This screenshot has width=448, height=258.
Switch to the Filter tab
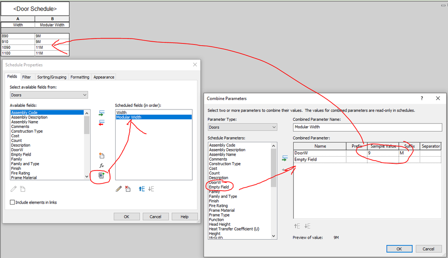point(26,77)
